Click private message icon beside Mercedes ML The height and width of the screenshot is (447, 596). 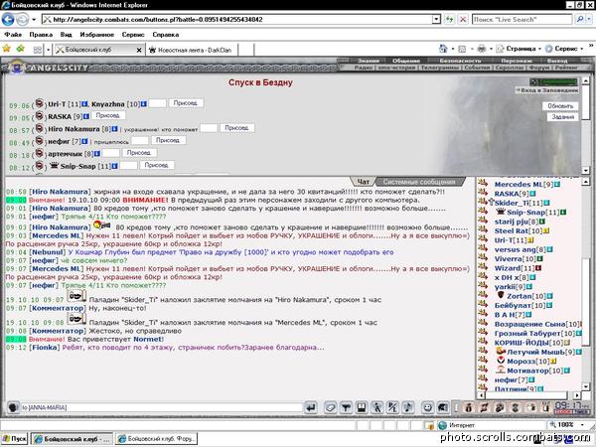click(x=483, y=184)
